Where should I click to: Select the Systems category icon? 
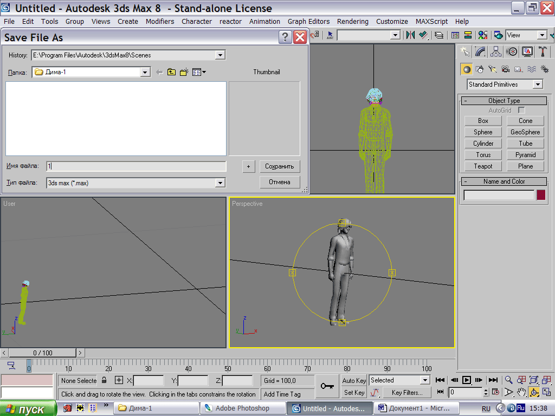coord(544,69)
